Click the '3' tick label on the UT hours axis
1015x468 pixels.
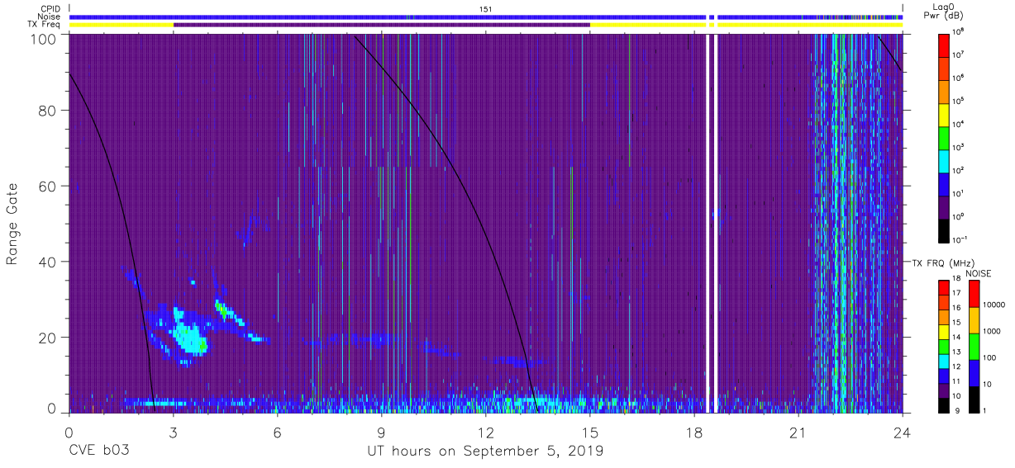coord(174,431)
